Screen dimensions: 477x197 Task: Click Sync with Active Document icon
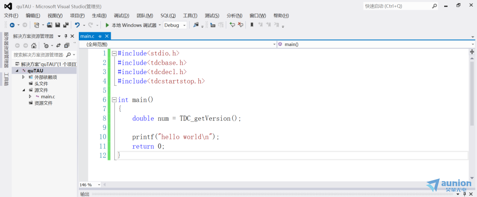click(59, 45)
